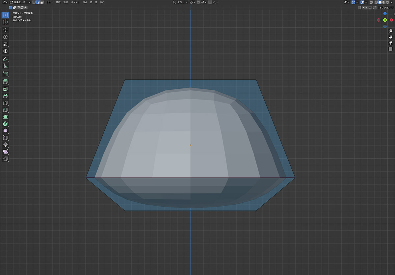This screenshot has width=395, height=275.
Task: Enable face select mode
Action: tap(42, 2)
